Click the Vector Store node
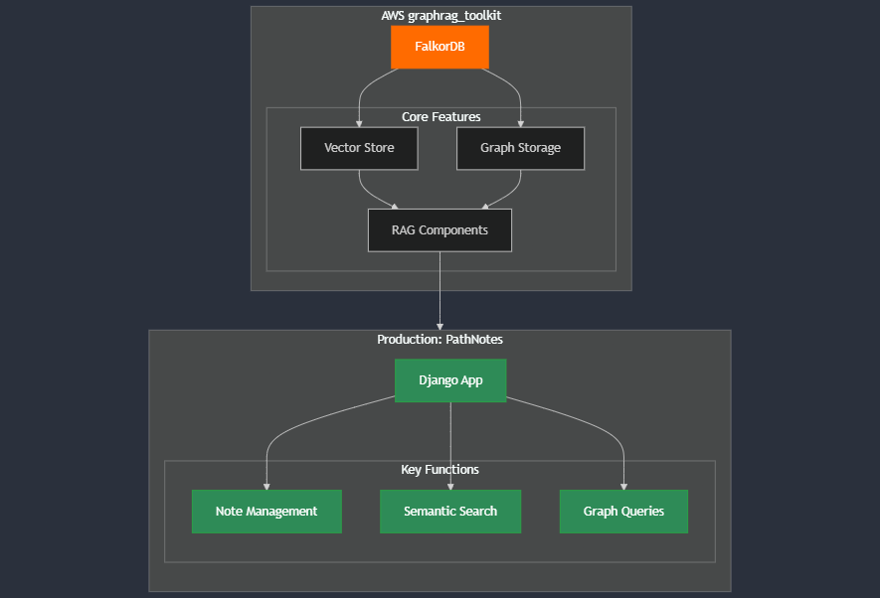The width and height of the screenshot is (880, 598). pos(359,147)
